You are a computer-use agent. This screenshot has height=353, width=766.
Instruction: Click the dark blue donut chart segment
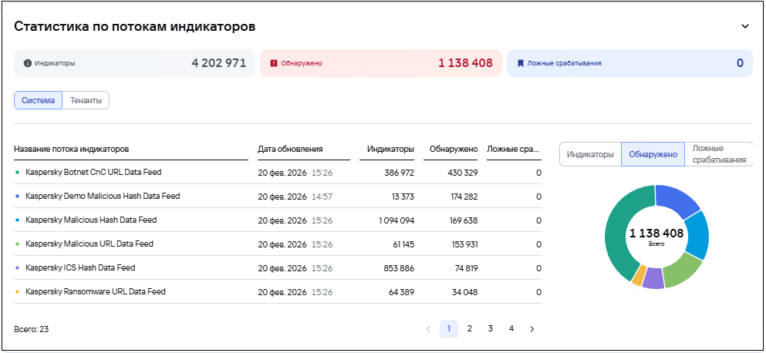point(677,199)
